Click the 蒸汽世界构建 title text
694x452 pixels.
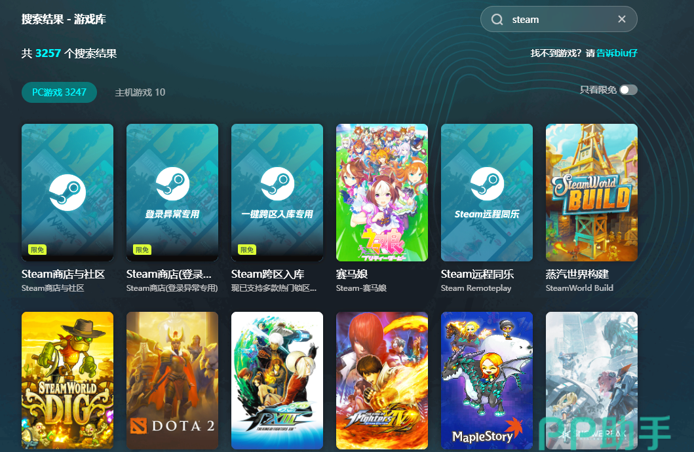click(577, 274)
